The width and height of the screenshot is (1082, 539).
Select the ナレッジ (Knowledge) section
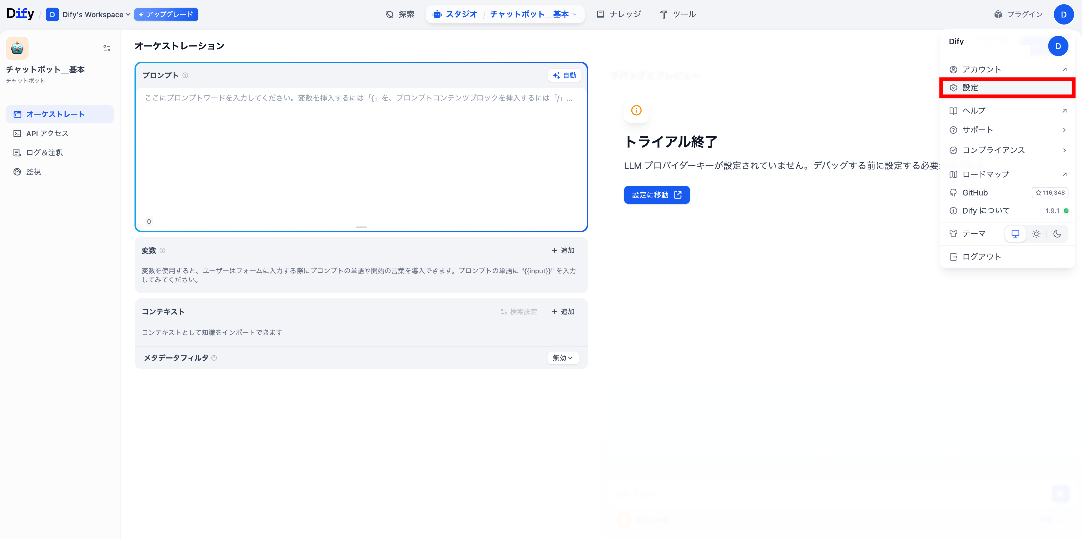(x=619, y=14)
